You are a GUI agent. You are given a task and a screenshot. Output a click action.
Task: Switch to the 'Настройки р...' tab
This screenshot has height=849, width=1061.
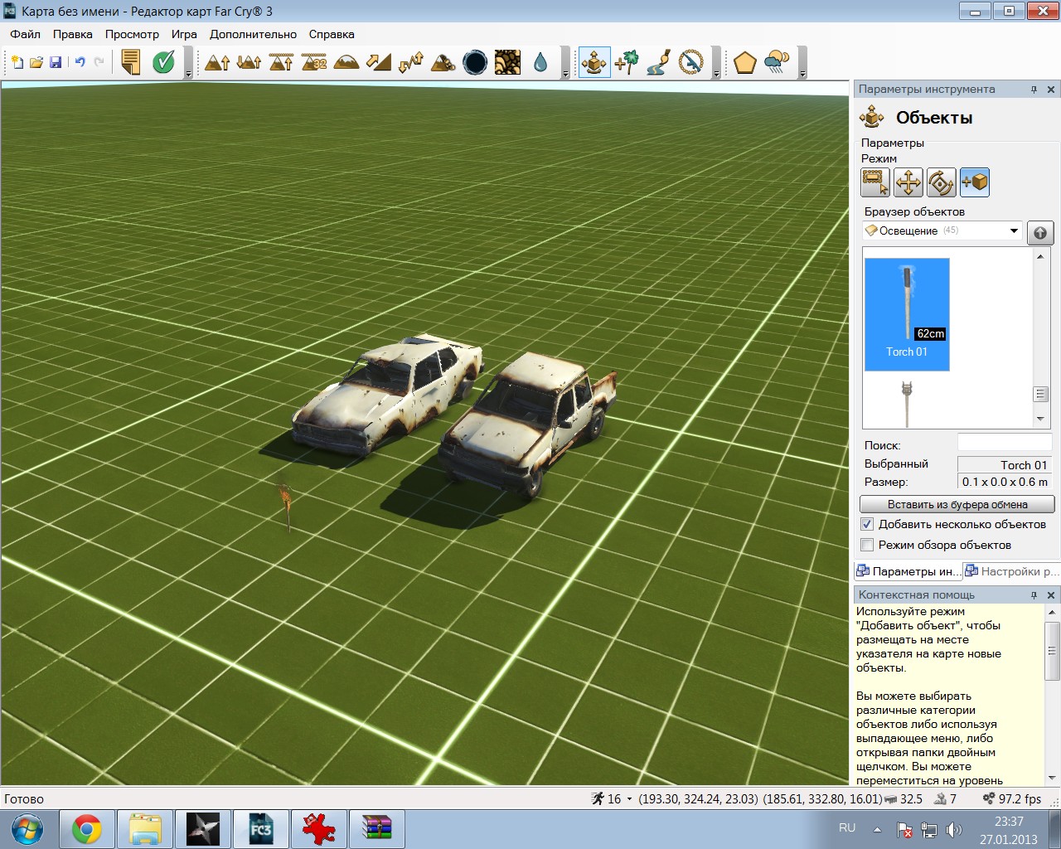[x=1012, y=571]
